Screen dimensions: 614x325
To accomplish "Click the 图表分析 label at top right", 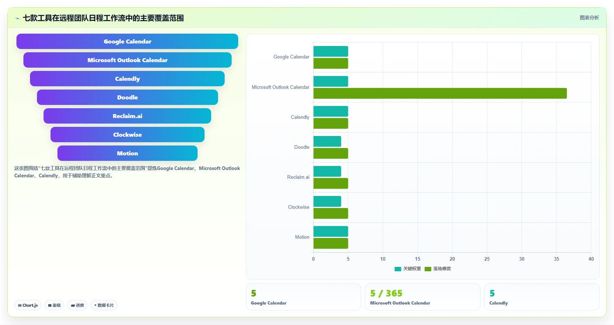I will click(x=589, y=18).
